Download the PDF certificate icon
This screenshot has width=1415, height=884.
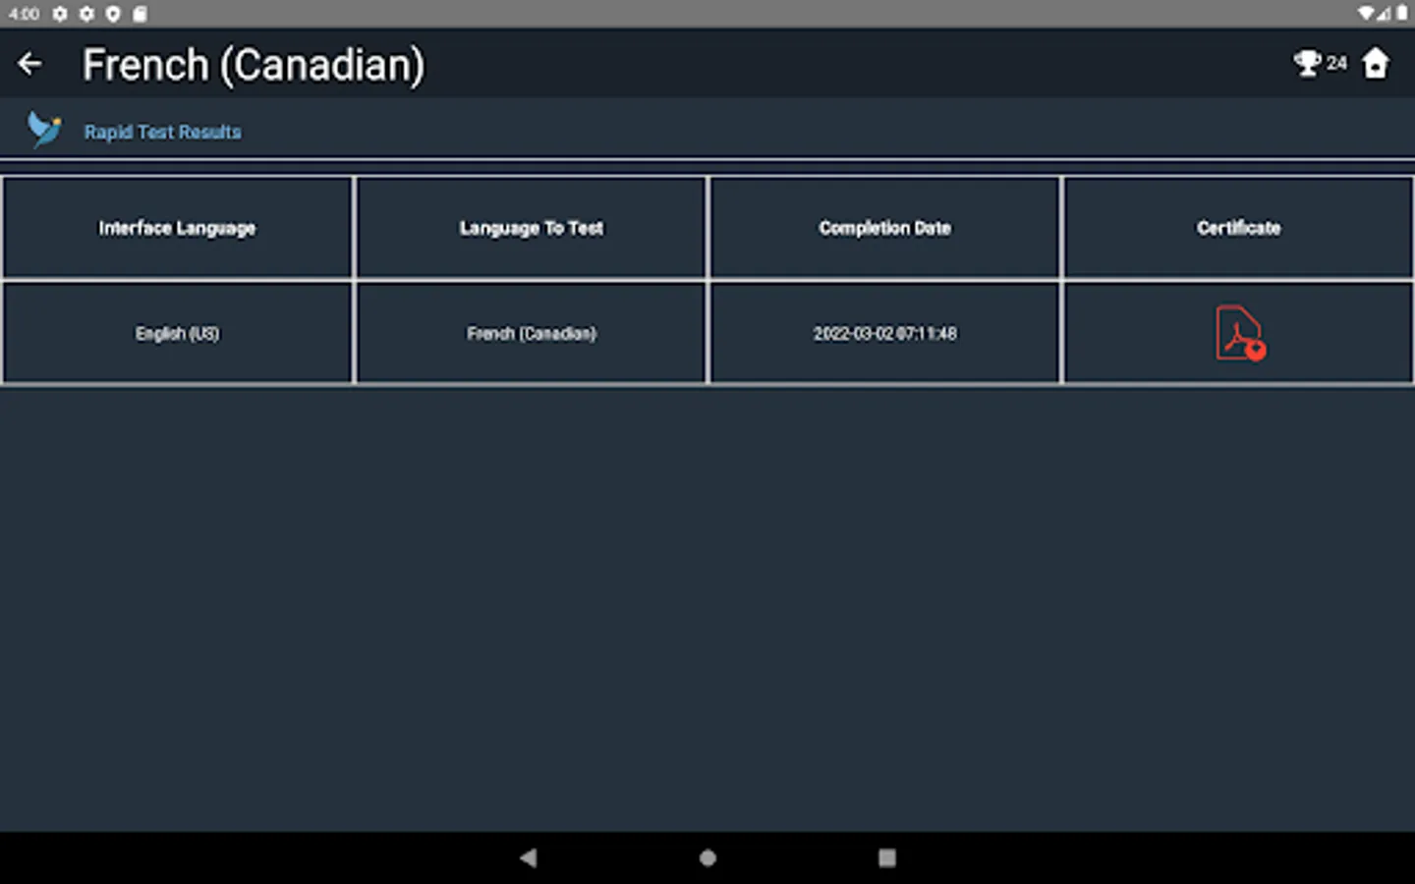pos(1240,334)
